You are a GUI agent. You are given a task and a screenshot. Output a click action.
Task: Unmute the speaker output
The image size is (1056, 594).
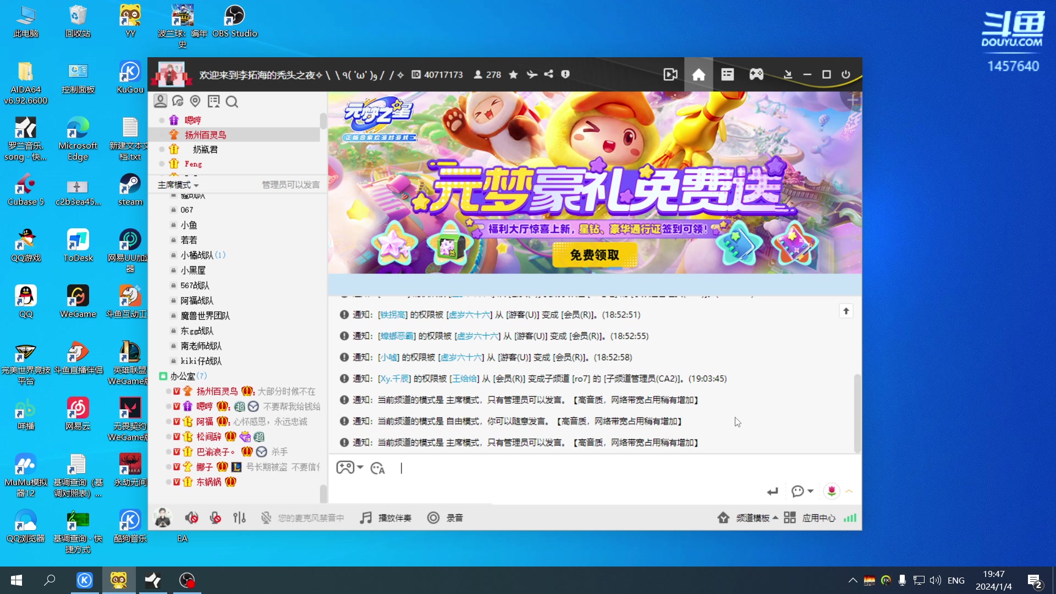coord(191,518)
